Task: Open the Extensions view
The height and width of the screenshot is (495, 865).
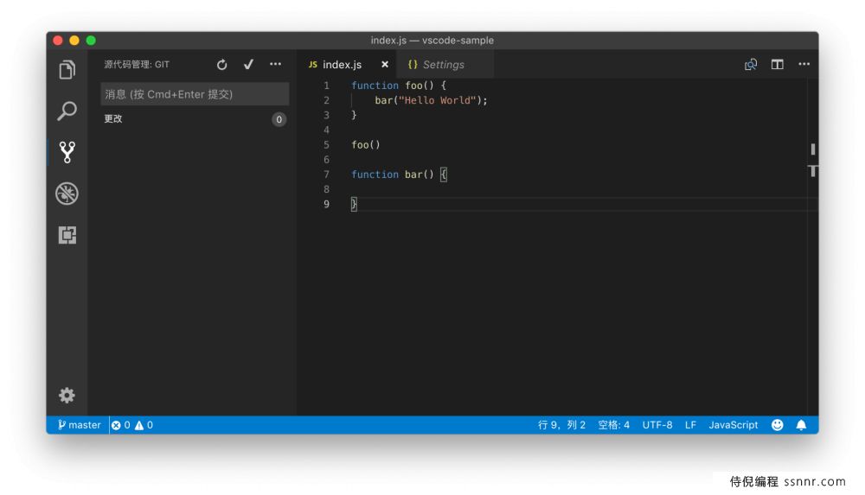Action: click(67, 235)
